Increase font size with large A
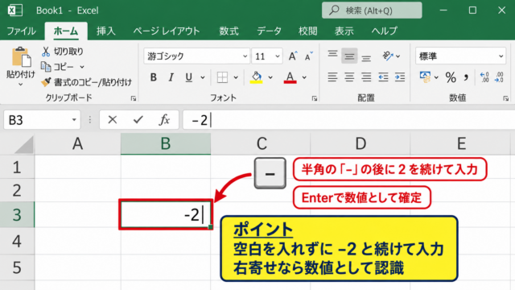 pyautogui.click(x=293, y=56)
